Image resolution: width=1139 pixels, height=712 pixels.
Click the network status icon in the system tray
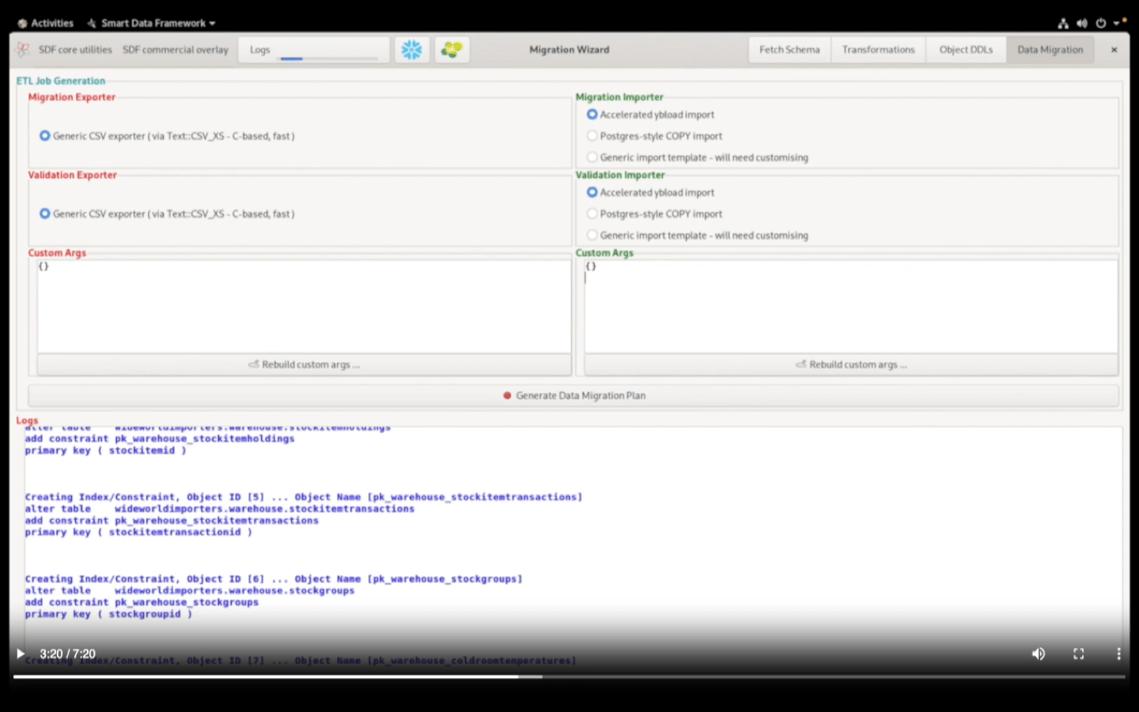tap(1063, 23)
